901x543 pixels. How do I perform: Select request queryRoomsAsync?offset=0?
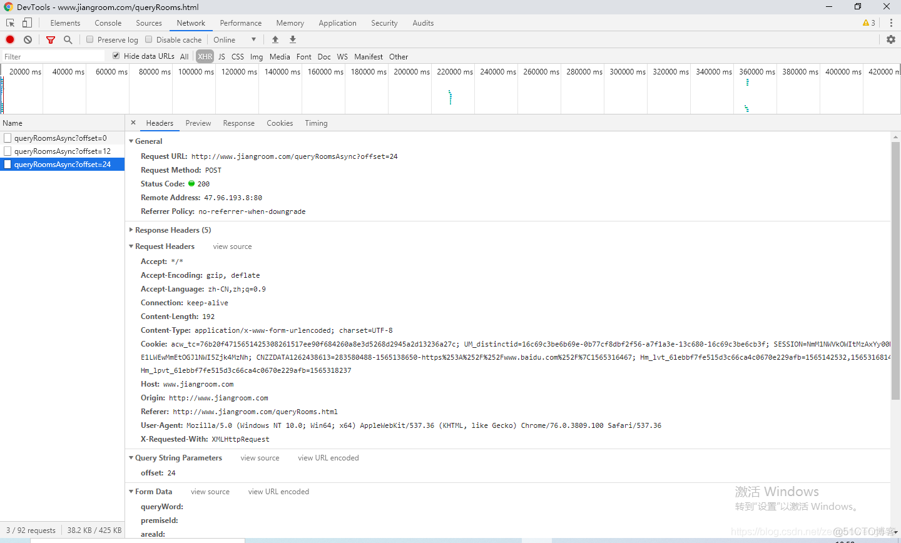(x=62, y=138)
